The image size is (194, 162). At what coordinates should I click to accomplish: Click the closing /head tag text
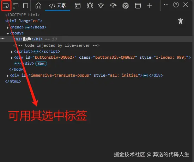pos(38,27)
